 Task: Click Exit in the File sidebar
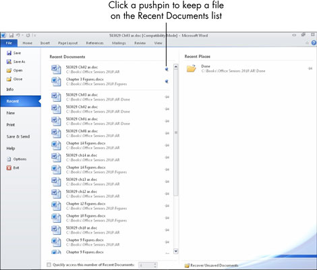(x=13, y=167)
